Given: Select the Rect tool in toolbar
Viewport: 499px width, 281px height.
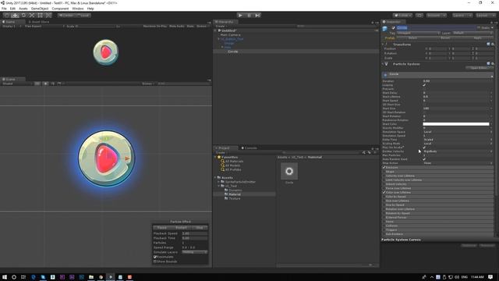Looking at the screenshot, I should click(40, 16).
